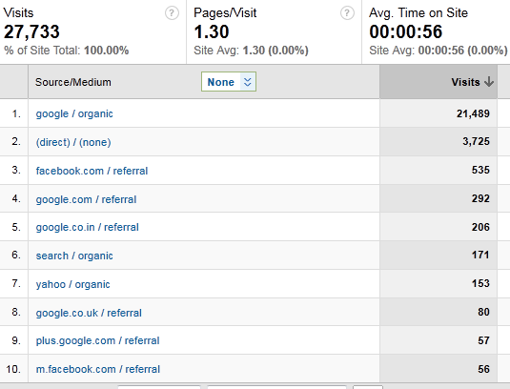Viewport: 510px width, 389px height.
Task: Open google / organic source link
Action: coord(74,113)
